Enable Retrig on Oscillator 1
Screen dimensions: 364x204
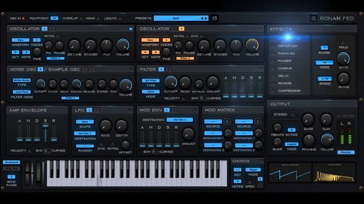pos(57,36)
